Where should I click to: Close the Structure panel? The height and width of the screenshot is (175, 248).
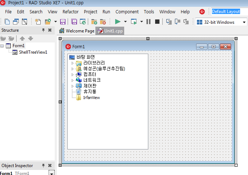coord(50,30)
